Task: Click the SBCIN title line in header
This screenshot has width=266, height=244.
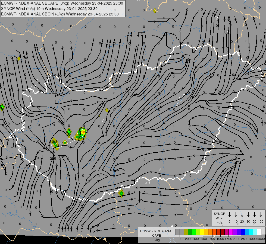Action: [x=60, y=14]
